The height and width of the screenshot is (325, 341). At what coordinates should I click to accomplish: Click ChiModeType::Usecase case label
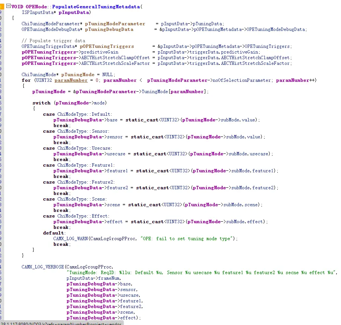(84, 148)
